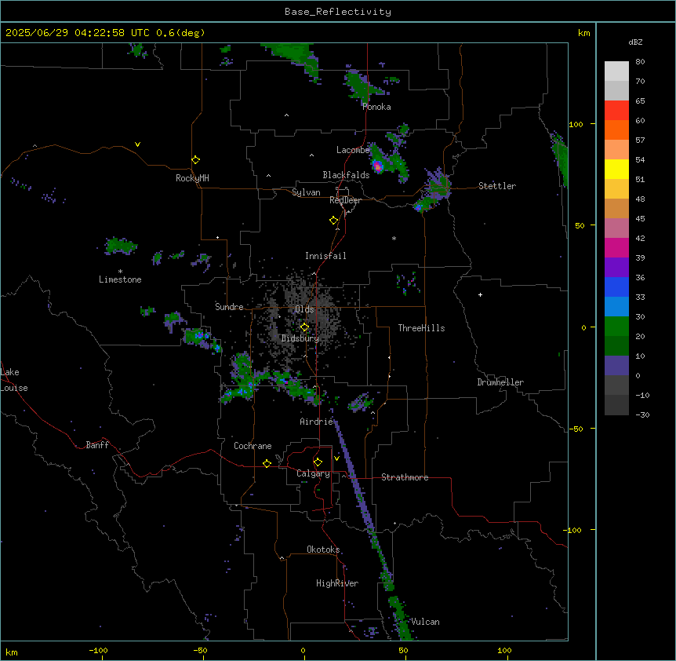Click the white plus marker northwest of Drumheller
Screen dimensions: 676x661
[480, 294]
